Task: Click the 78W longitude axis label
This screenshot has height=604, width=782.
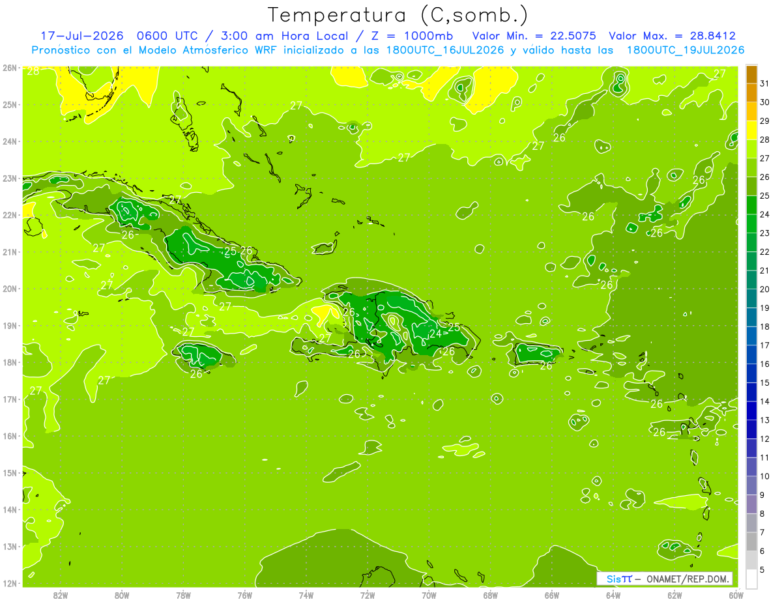Action: (x=183, y=595)
